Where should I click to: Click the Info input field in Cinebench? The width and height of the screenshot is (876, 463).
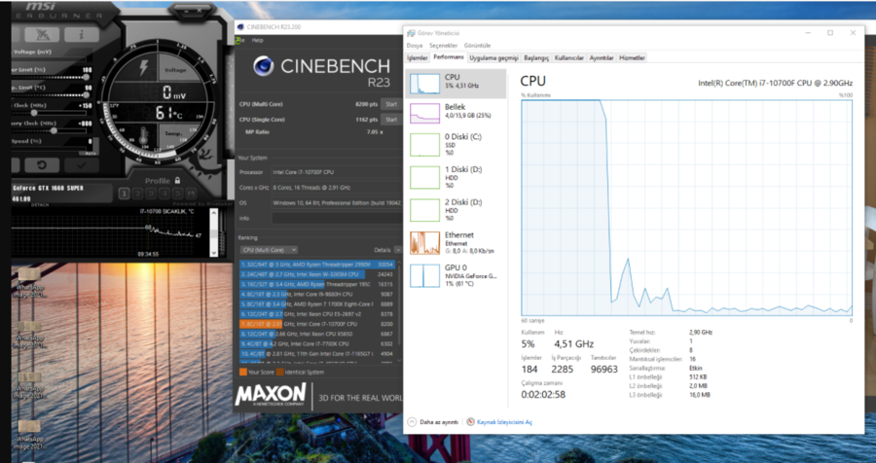pos(337,219)
